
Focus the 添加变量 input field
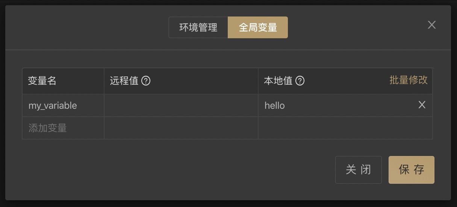63,128
